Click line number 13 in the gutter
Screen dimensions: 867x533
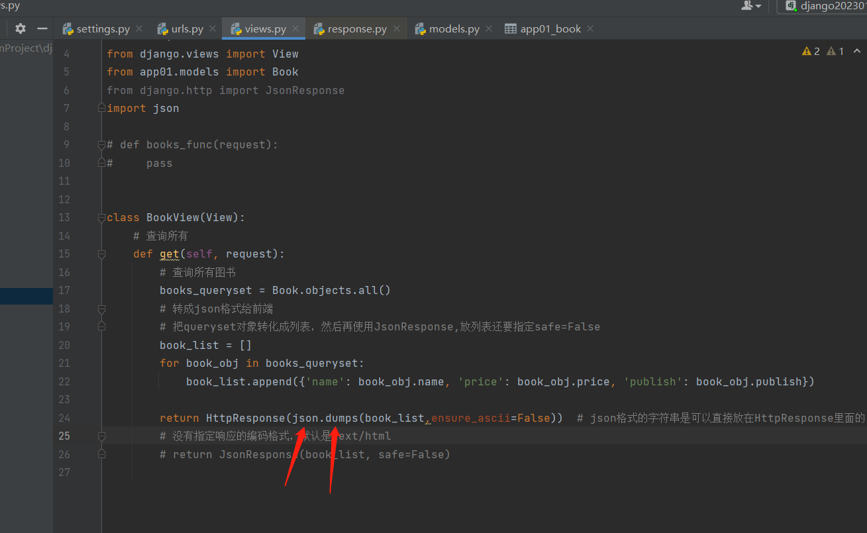point(64,217)
